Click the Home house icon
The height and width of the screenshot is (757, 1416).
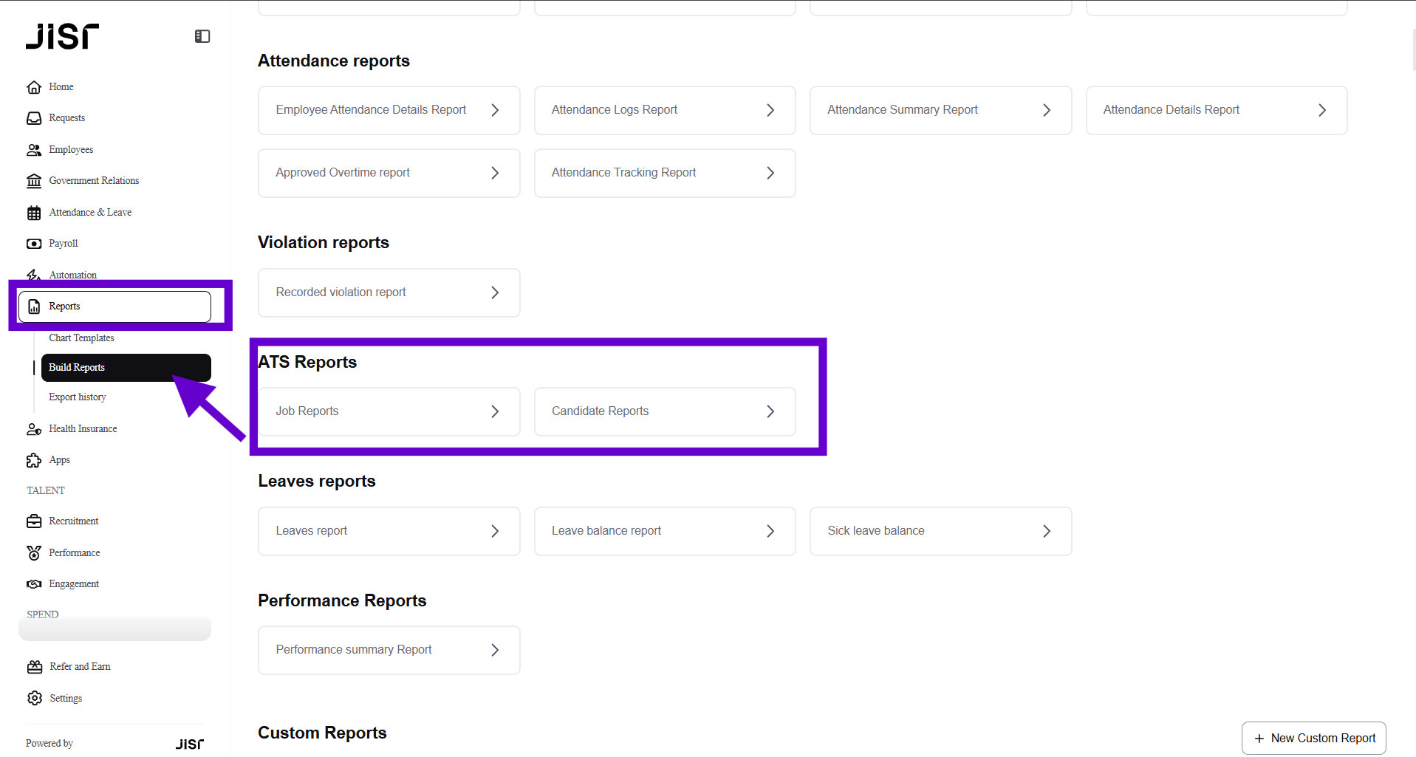[x=34, y=87]
